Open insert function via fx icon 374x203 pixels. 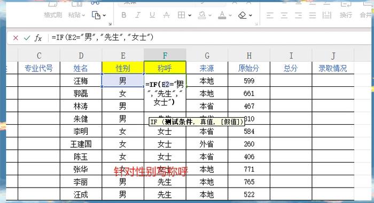(x=38, y=38)
